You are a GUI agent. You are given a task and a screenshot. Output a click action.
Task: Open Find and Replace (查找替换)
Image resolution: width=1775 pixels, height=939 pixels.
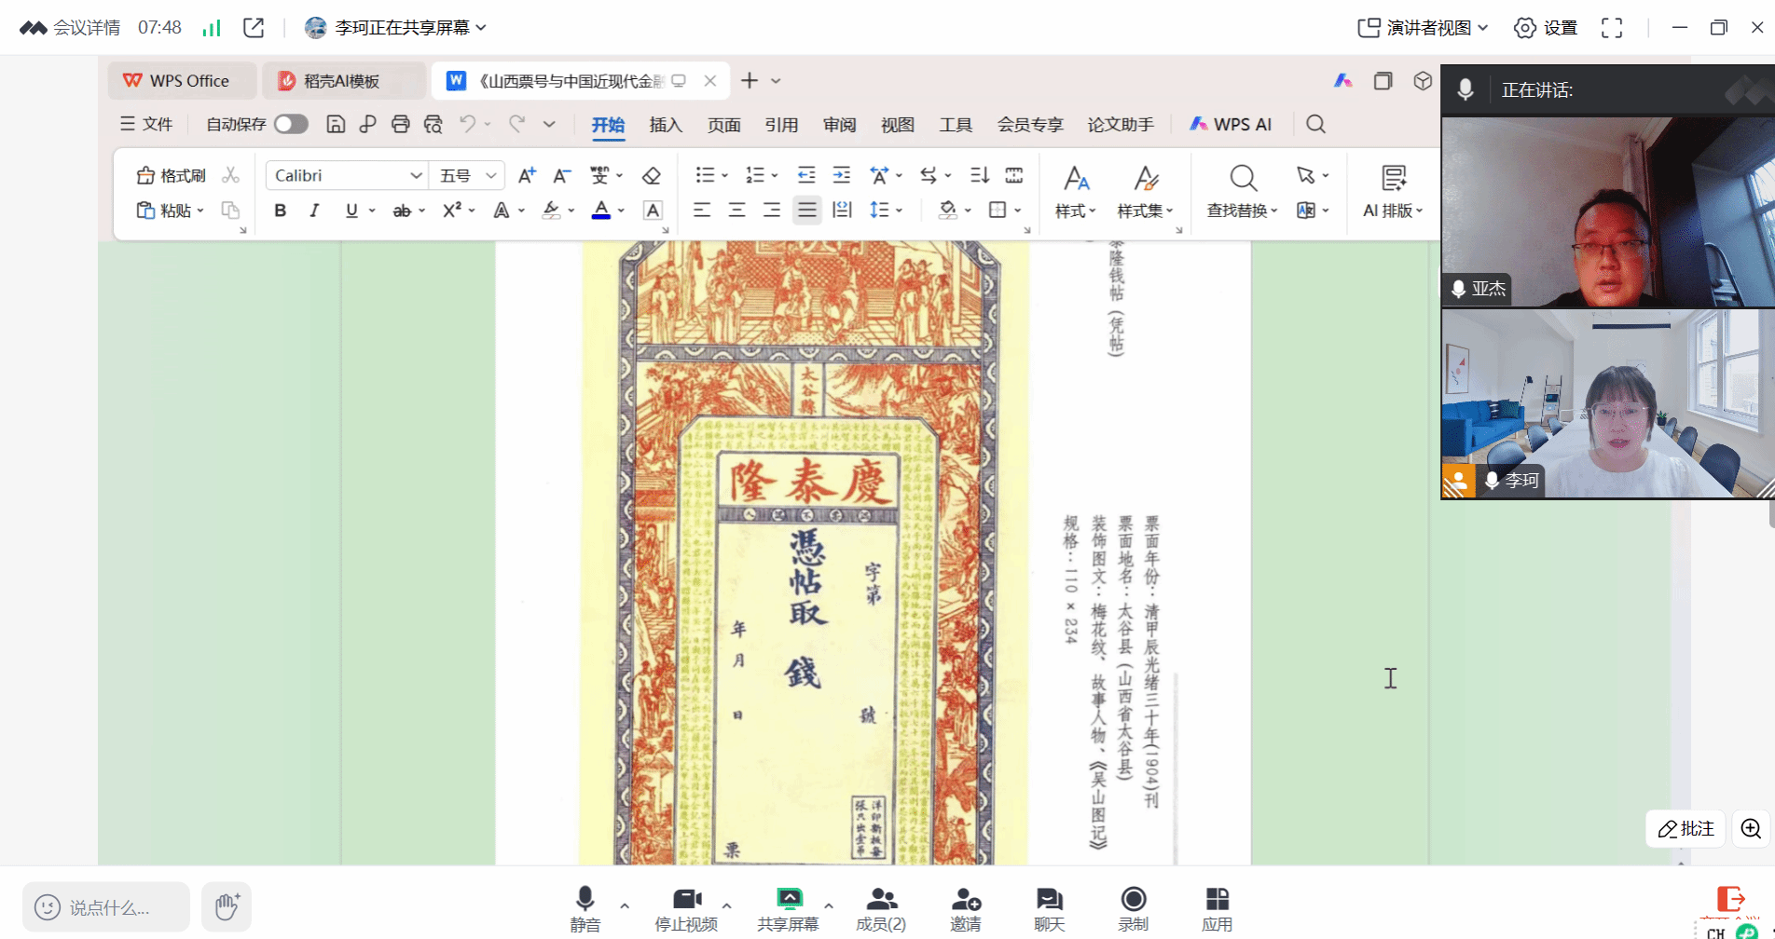pos(1242,192)
